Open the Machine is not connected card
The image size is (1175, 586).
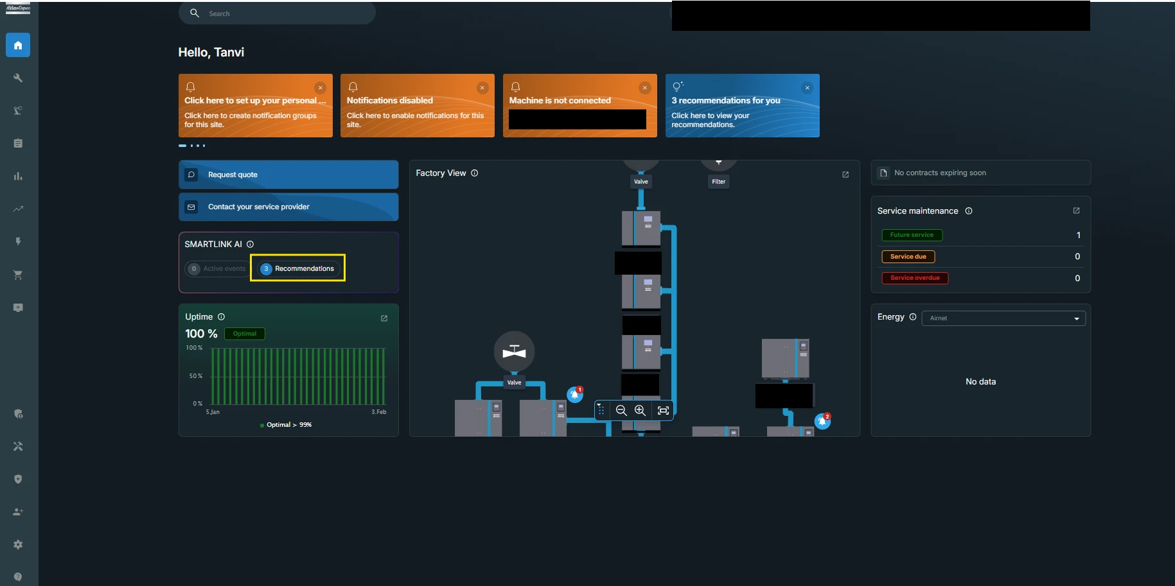pos(579,106)
